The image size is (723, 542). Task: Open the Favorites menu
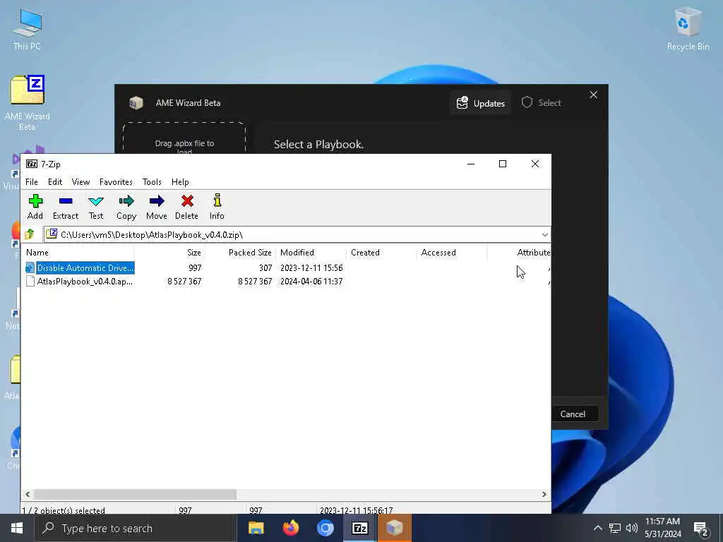point(116,182)
